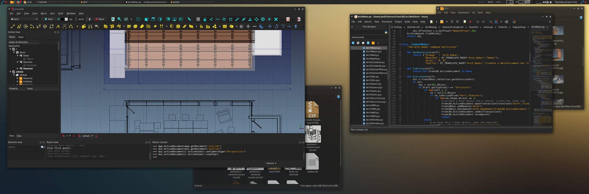Click the black line color swatch

tap(62, 19)
